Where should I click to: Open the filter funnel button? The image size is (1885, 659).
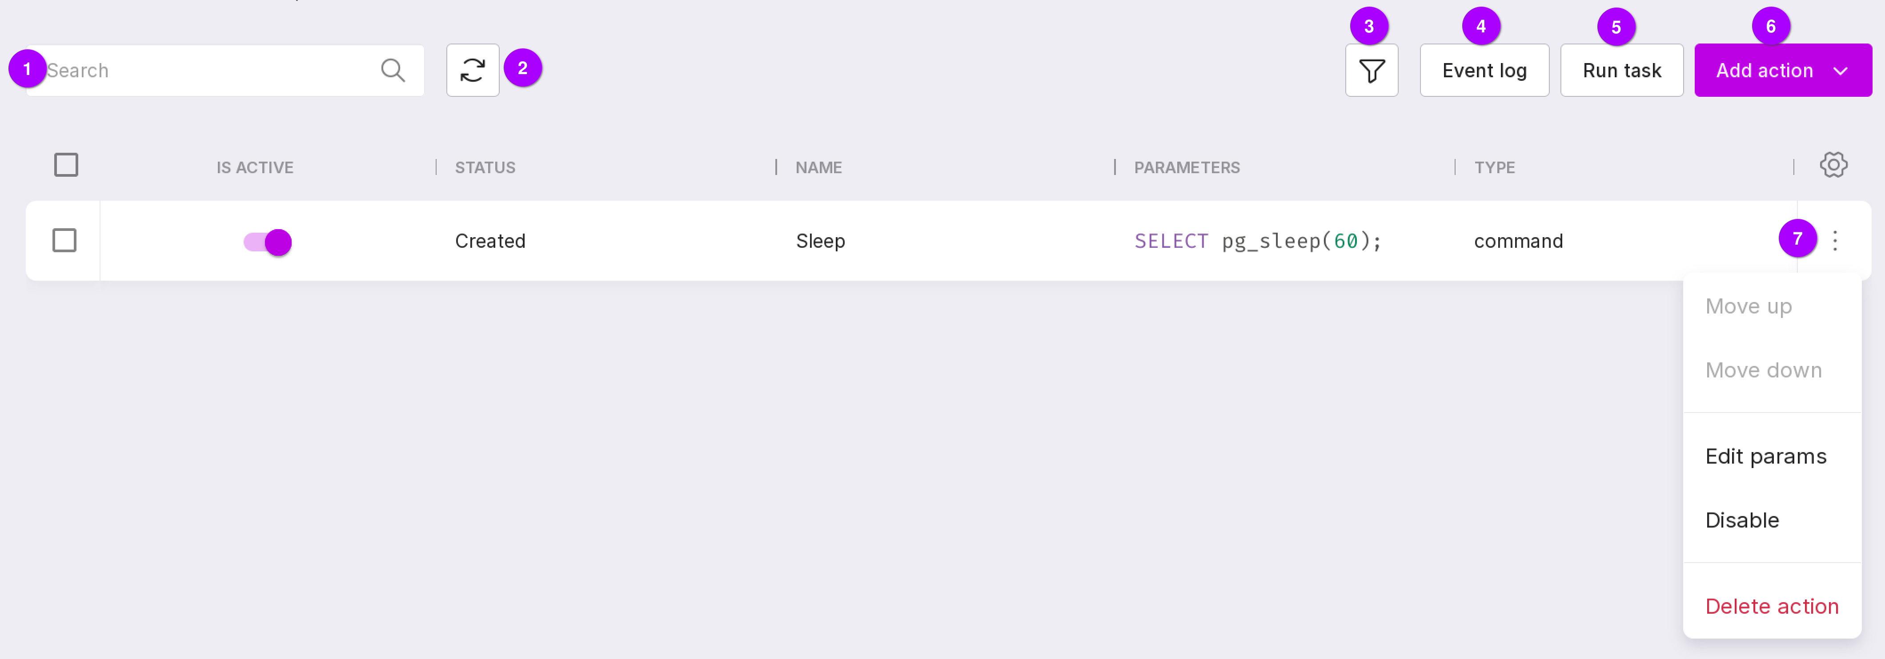tap(1371, 70)
